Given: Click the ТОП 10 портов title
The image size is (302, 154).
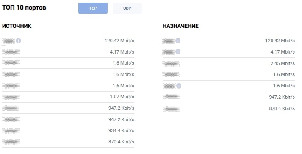Looking at the screenshot, I should coord(24,8).
